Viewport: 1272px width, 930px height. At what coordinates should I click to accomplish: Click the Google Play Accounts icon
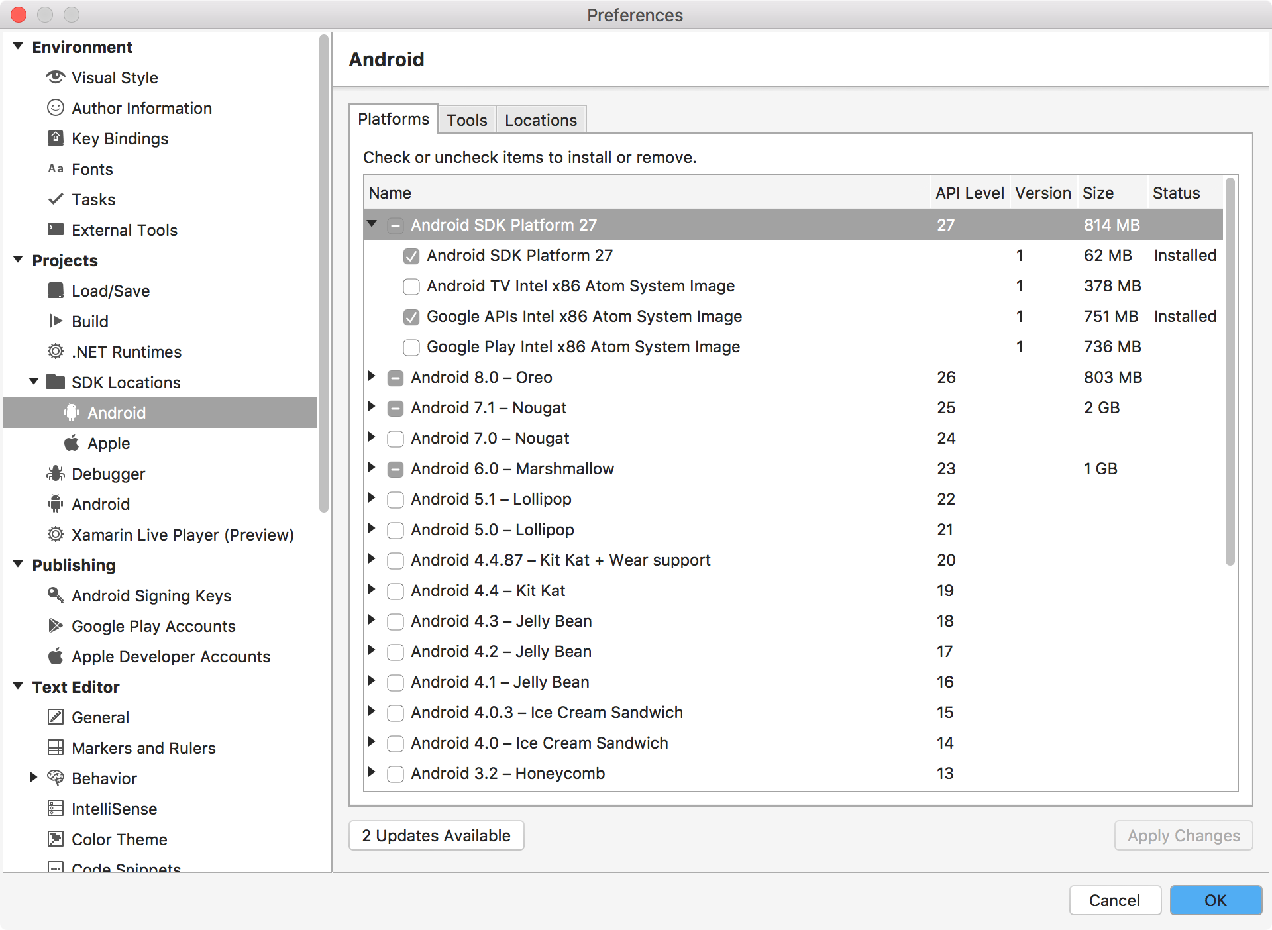(x=56, y=625)
